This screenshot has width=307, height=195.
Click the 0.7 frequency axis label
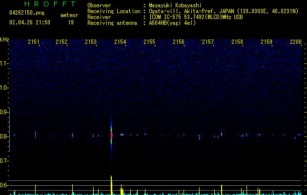4,161
